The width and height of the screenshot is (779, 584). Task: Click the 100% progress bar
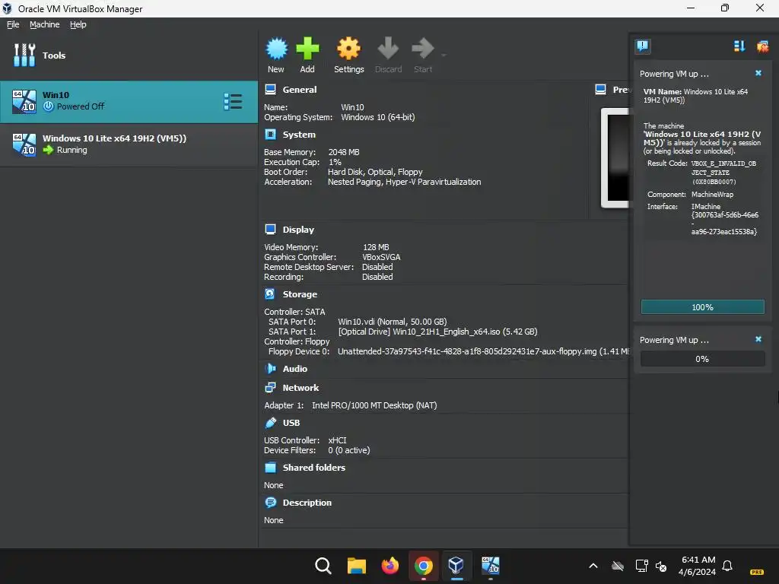click(702, 307)
